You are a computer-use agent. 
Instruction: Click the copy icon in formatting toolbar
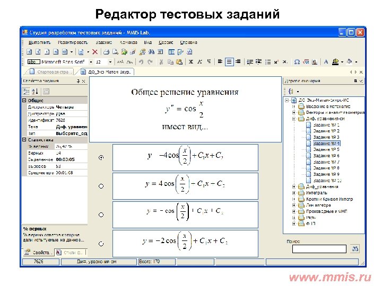pos(170,62)
